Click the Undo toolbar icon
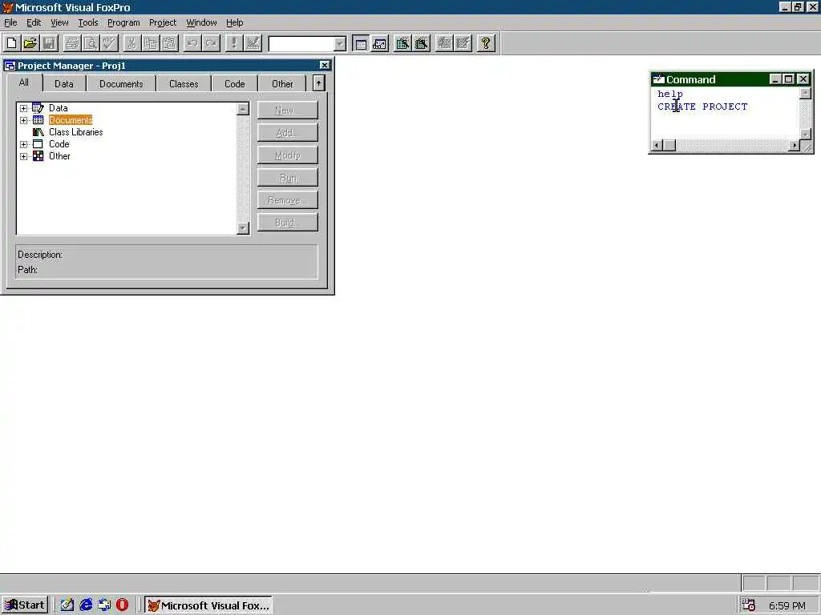The image size is (821, 615). click(x=192, y=43)
